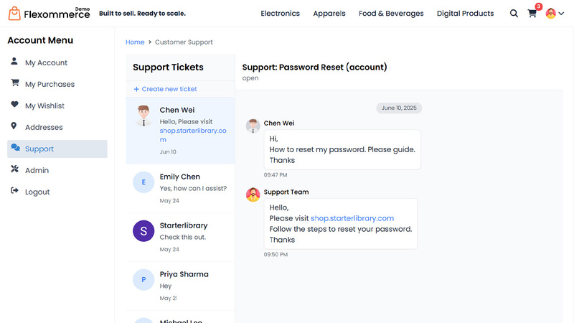Expand the user avatar dropdown chevron

pyautogui.click(x=561, y=14)
